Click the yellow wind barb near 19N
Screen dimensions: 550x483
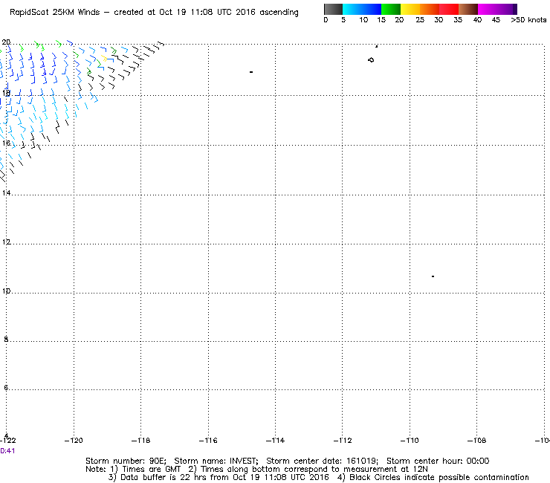104,58
